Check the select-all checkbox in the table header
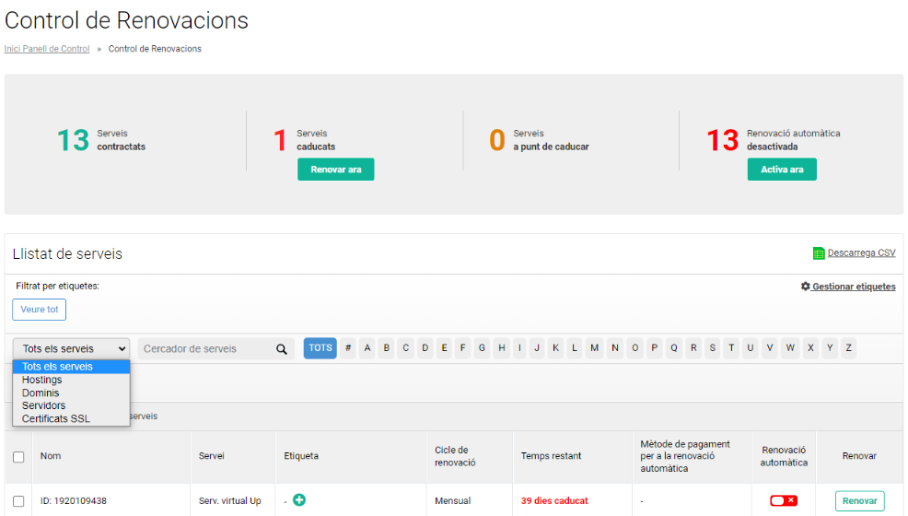The width and height of the screenshot is (908, 516). coord(18,457)
